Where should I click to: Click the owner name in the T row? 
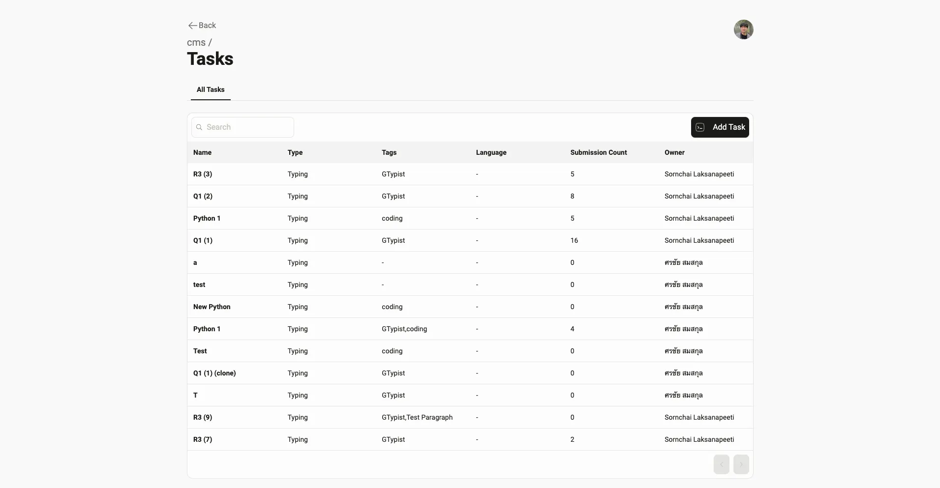pos(683,395)
